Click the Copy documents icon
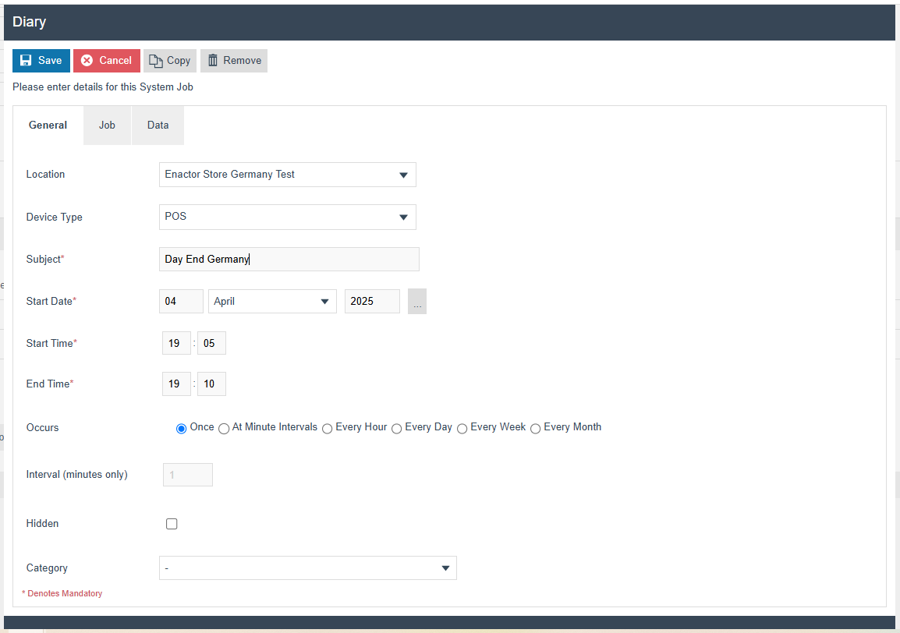This screenshot has width=900, height=633. pos(156,61)
